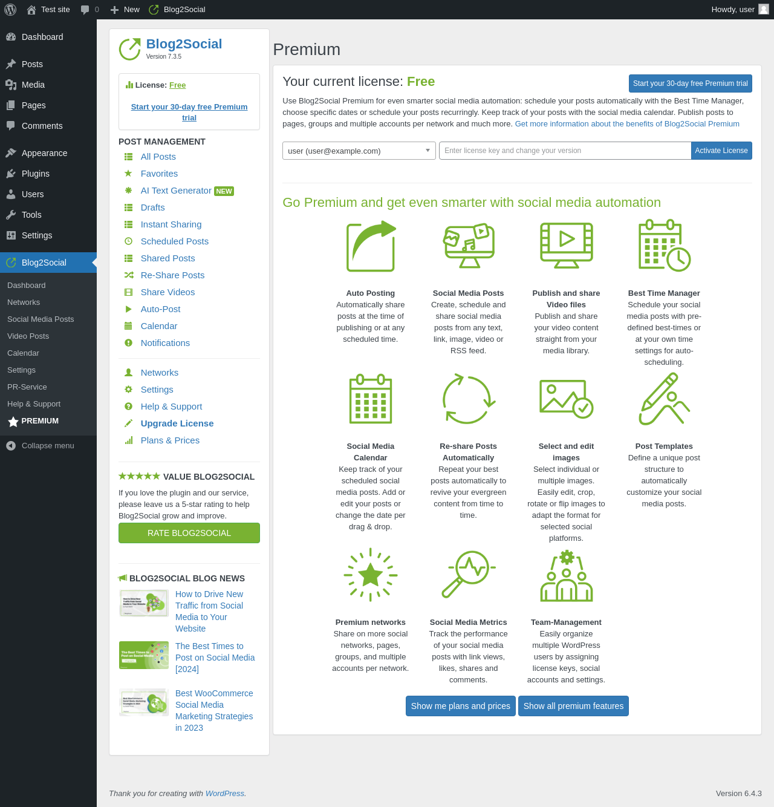The width and height of the screenshot is (774, 807).
Task: Click the calendar icon beside Calendar link
Action: (x=128, y=326)
